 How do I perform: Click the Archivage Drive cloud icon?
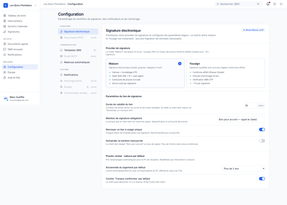61,81
